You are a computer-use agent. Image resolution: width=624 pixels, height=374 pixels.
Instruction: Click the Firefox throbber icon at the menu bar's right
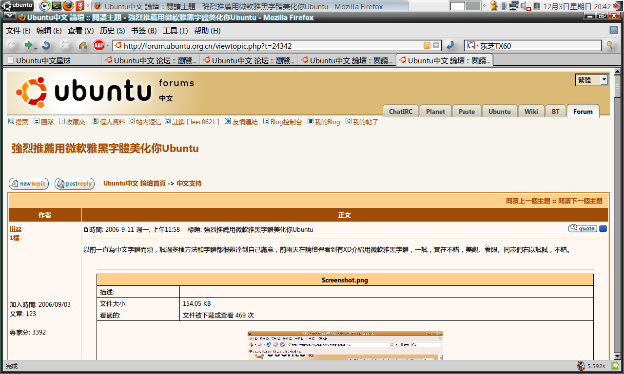click(614, 30)
